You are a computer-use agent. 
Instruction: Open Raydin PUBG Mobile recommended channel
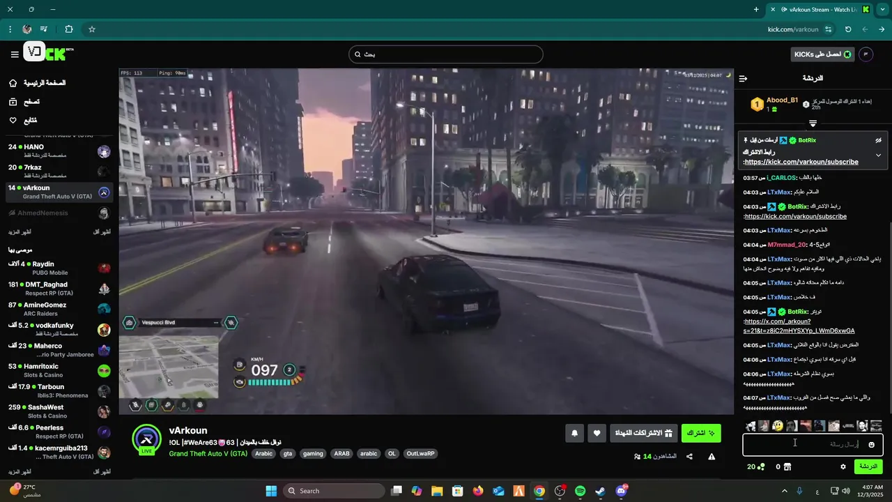(x=59, y=268)
